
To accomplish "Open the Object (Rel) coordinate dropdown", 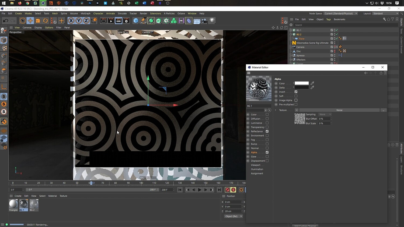I will [234, 216].
